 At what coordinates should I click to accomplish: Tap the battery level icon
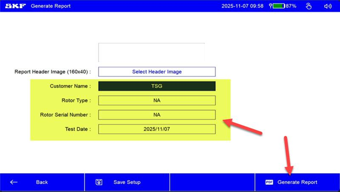(279, 6)
